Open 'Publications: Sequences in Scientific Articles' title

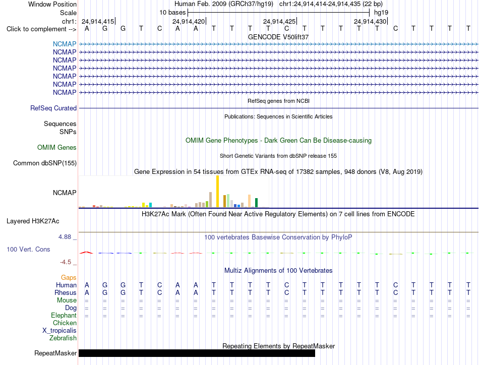pyautogui.click(x=278, y=116)
